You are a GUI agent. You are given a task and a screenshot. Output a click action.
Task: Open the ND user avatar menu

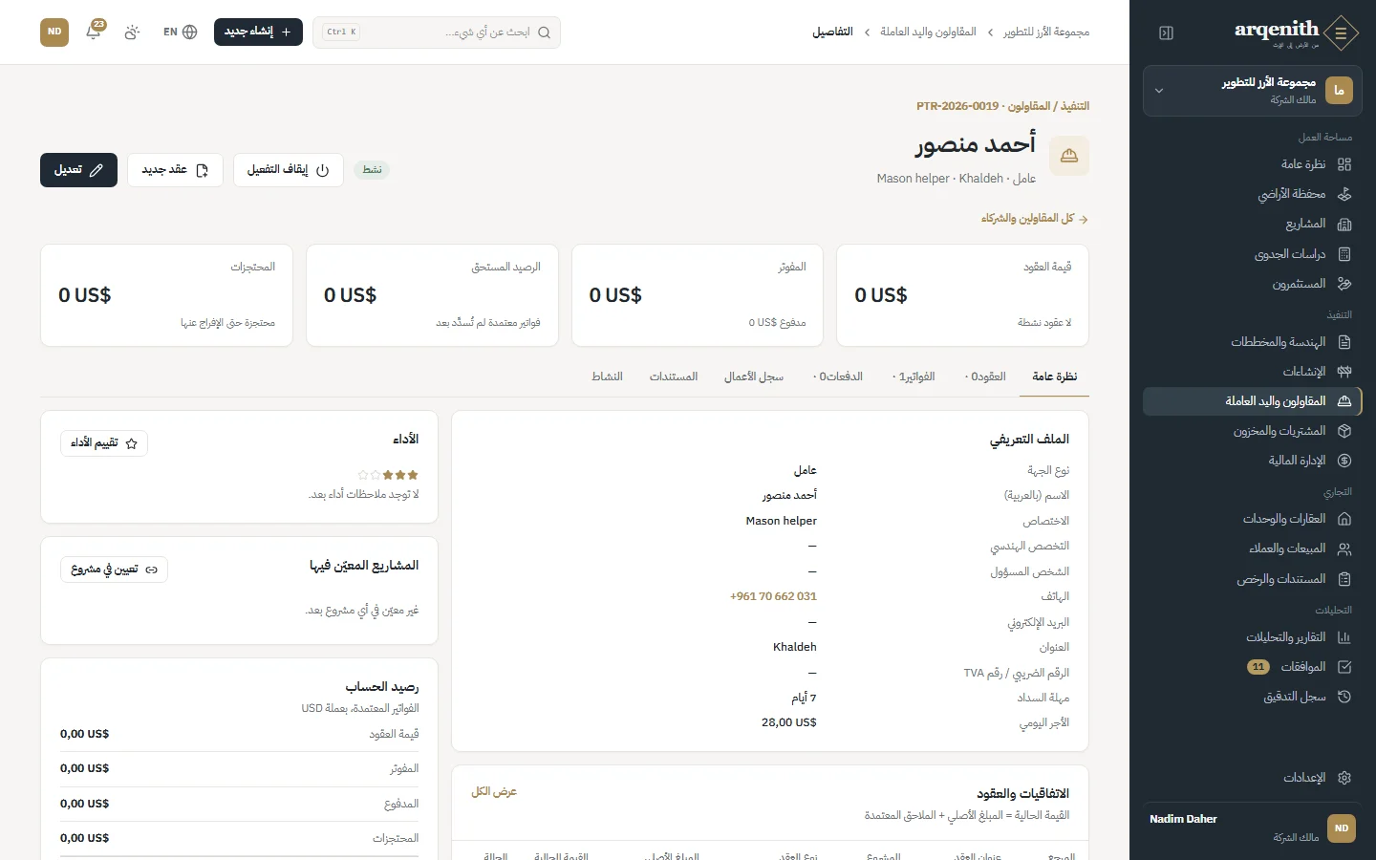point(54,32)
